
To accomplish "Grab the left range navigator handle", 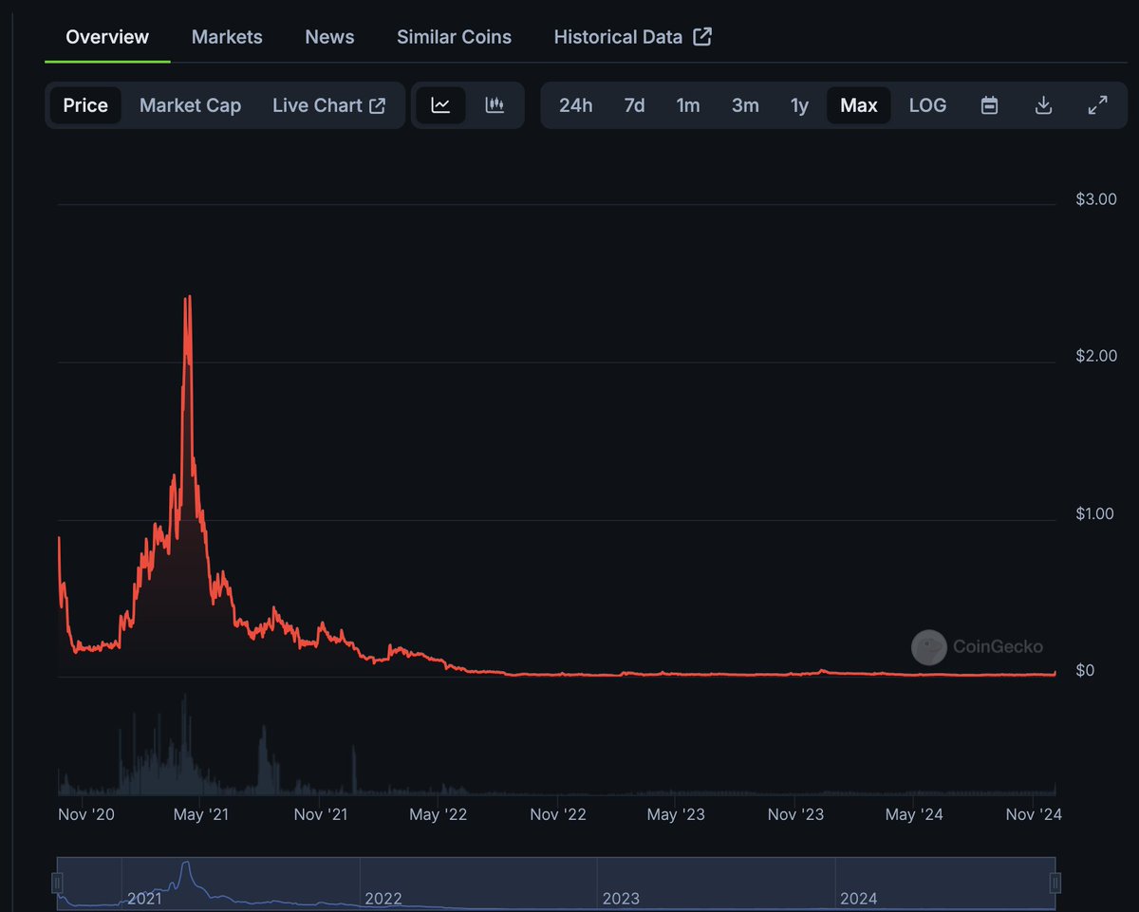I will tap(57, 884).
